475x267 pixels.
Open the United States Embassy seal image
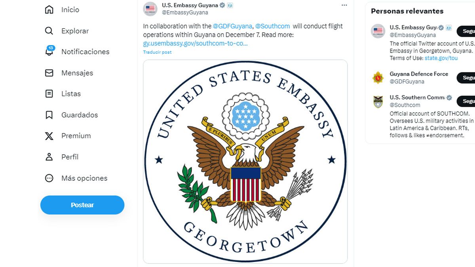pos(245,161)
